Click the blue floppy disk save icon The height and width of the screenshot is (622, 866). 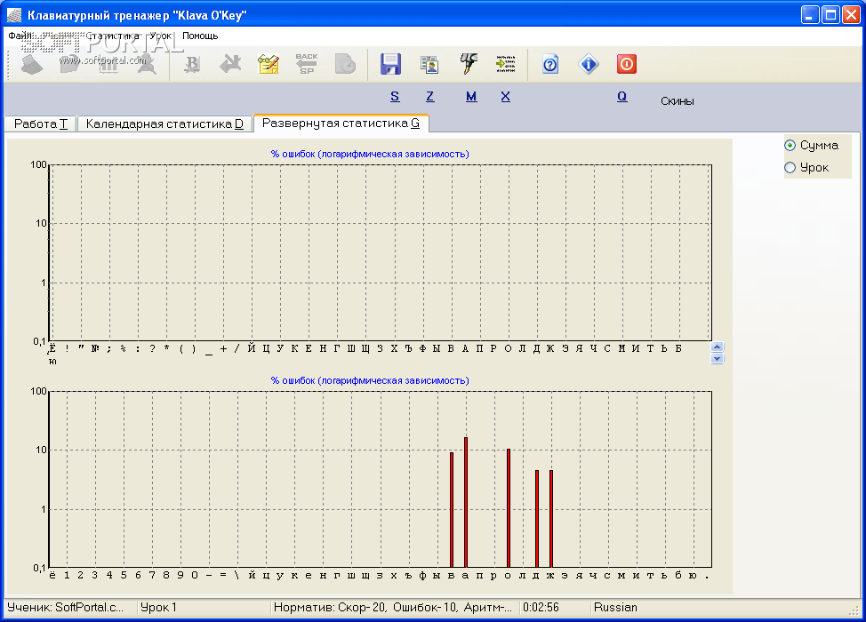(390, 64)
